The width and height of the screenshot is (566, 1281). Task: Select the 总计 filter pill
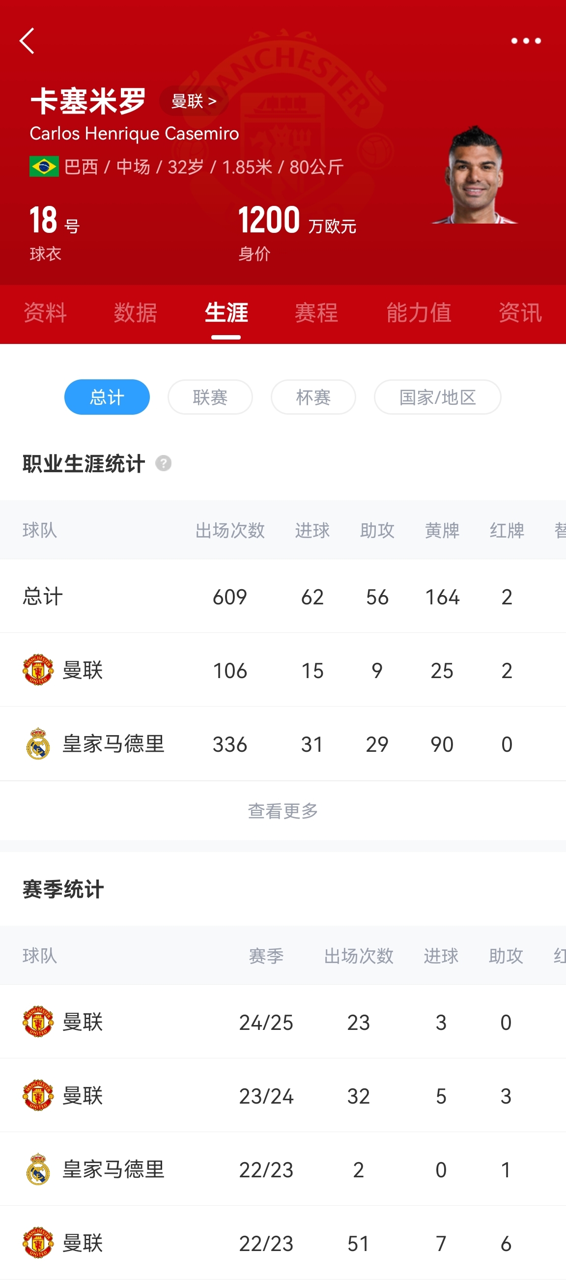(107, 397)
